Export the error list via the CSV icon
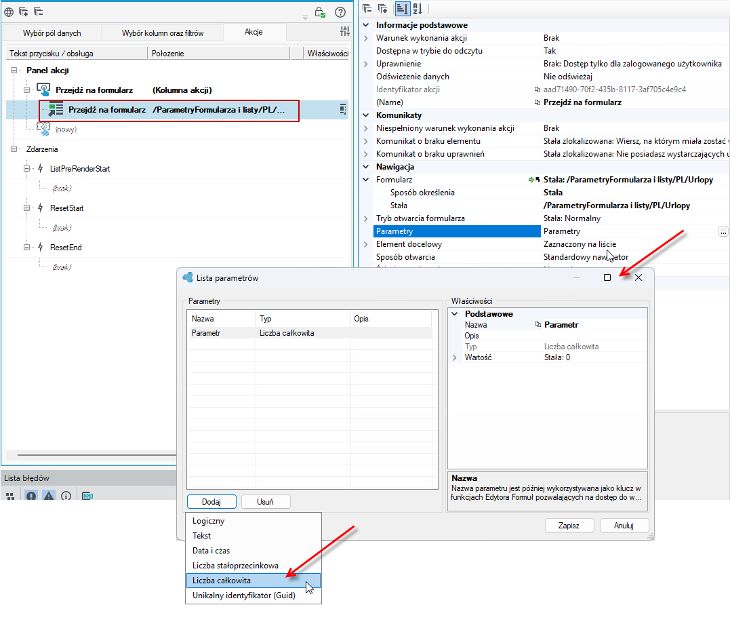Screen dimensions: 730x624 click(x=87, y=496)
